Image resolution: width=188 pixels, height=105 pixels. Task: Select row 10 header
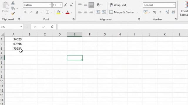point(2,81)
